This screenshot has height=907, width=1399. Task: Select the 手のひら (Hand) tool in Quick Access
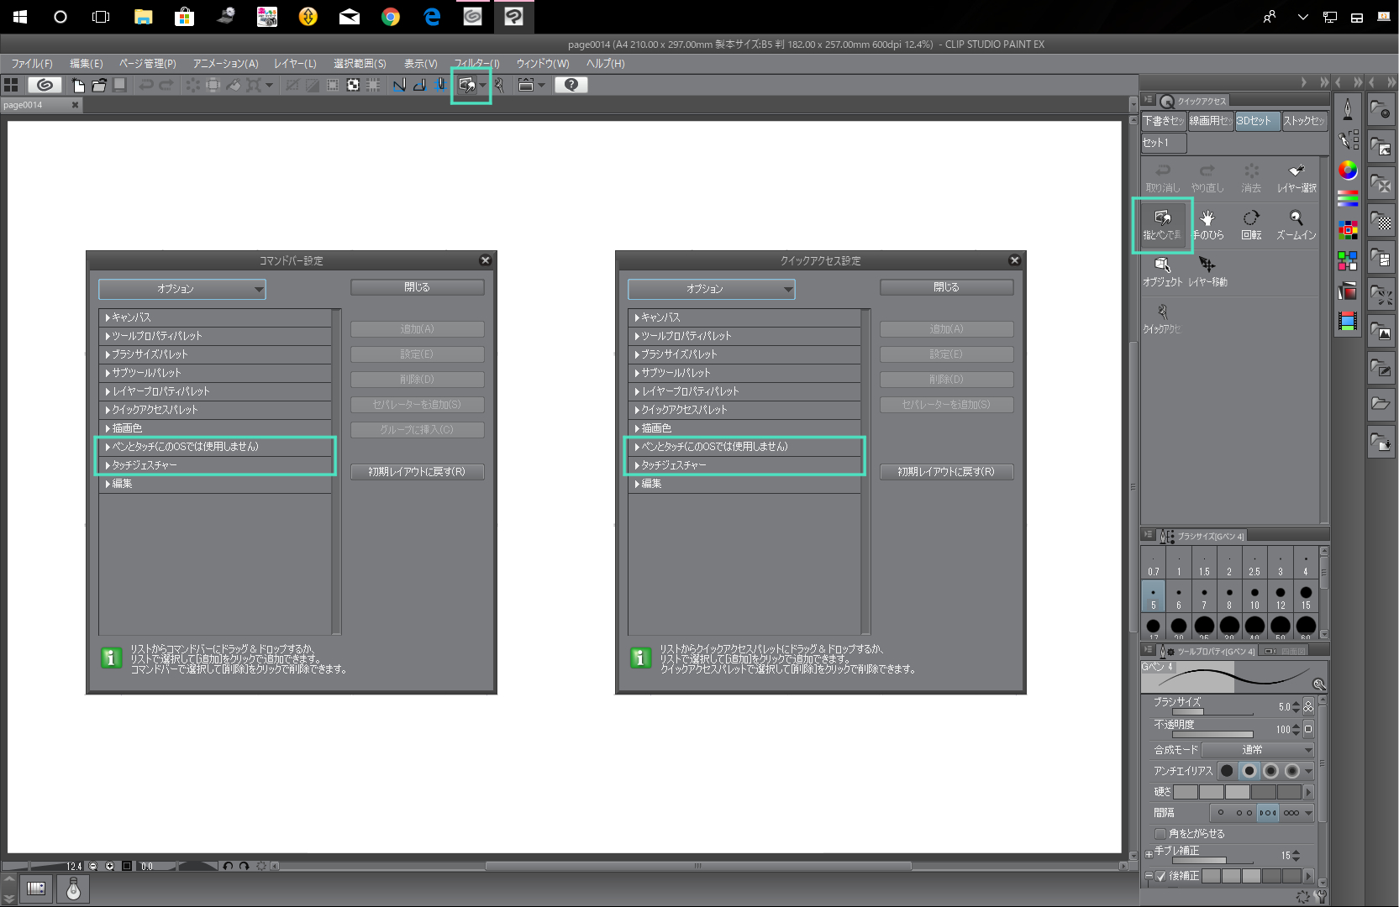[1207, 223]
